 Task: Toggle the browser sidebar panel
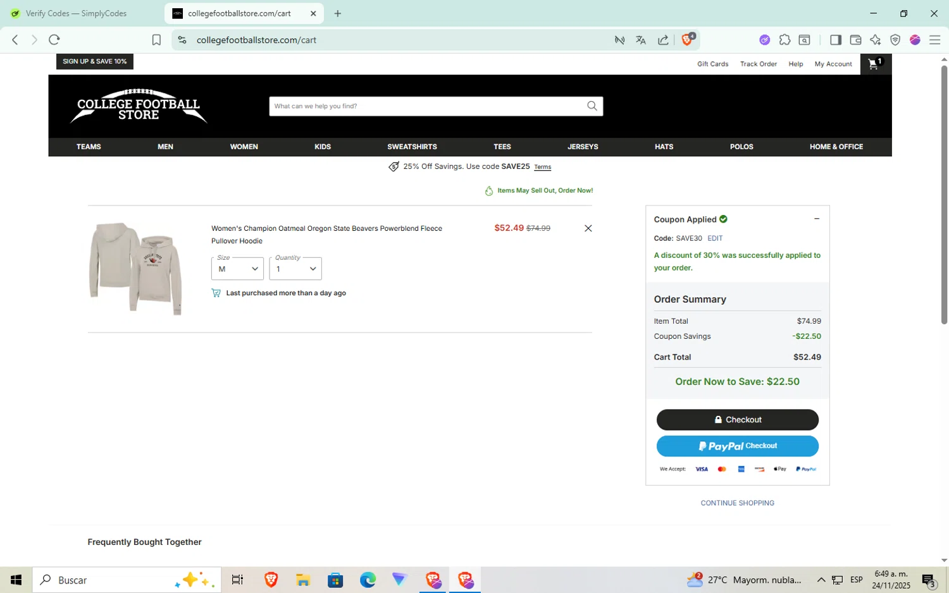tap(835, 40)
